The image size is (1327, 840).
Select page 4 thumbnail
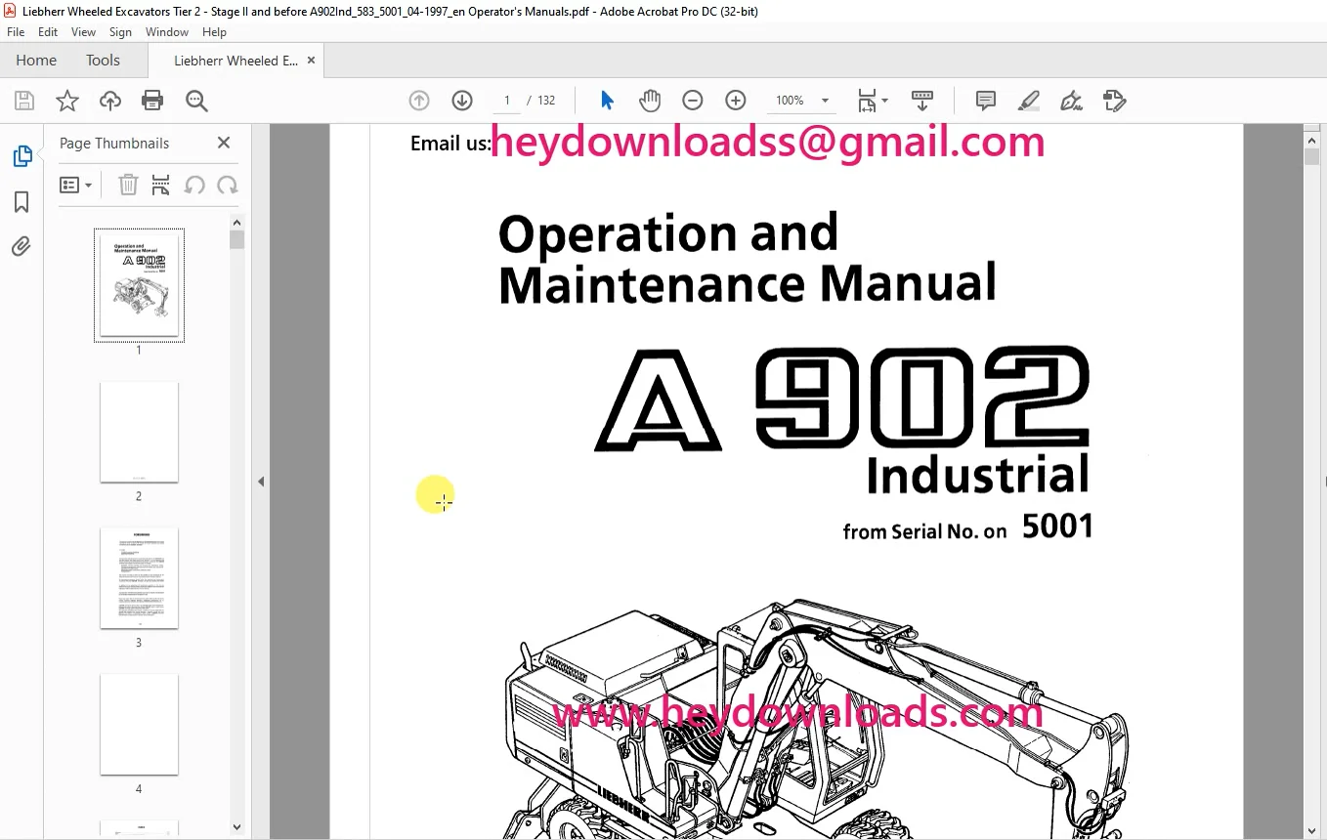(139, 725)
